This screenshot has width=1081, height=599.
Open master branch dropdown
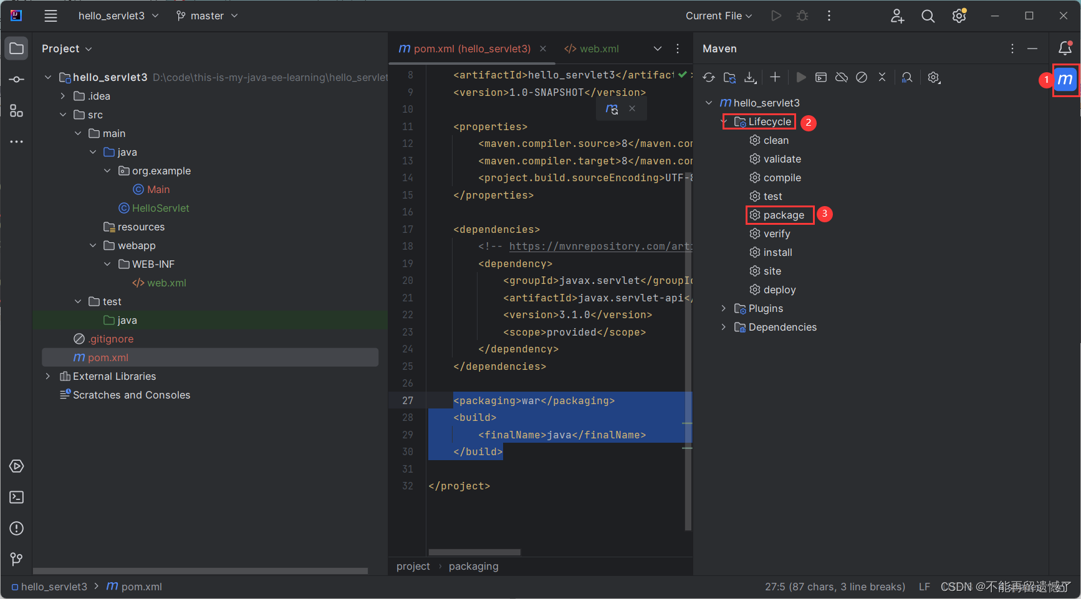207,16
